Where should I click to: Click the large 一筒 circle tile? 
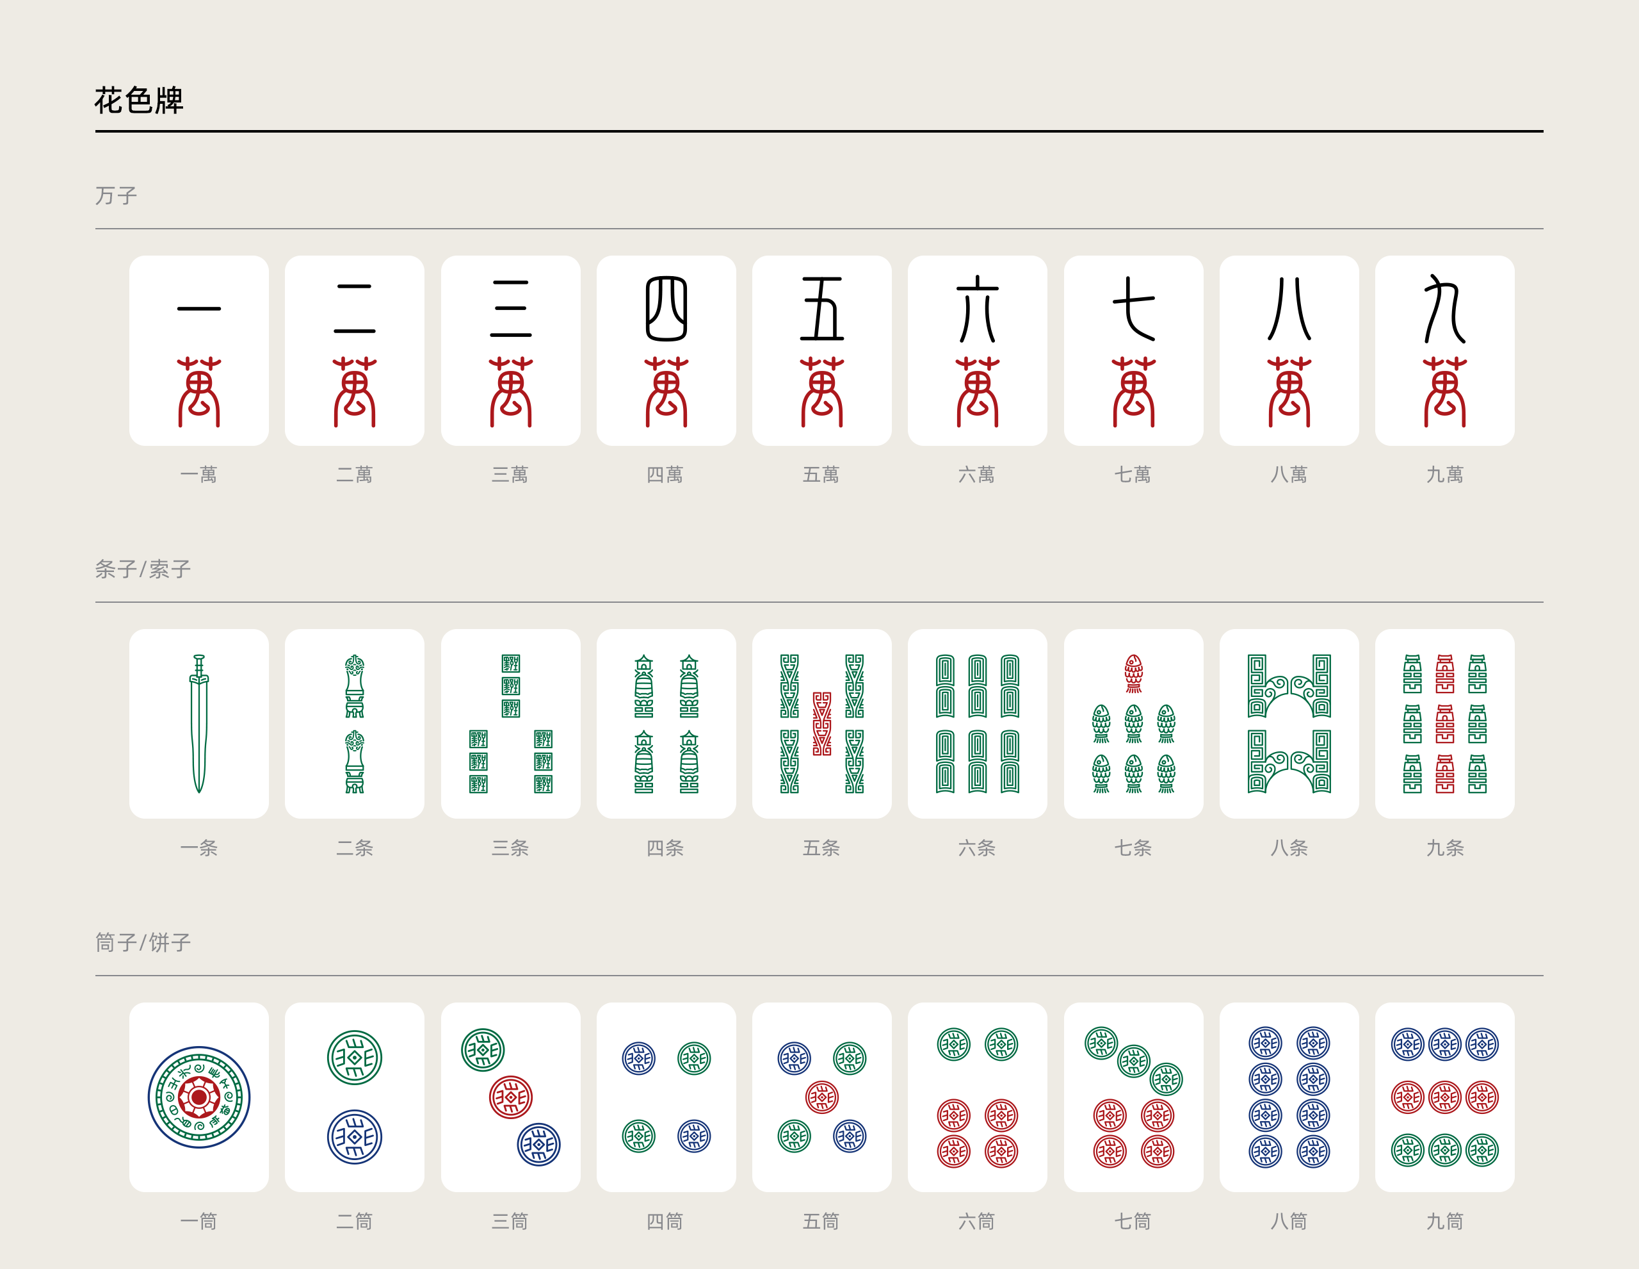199,1096
